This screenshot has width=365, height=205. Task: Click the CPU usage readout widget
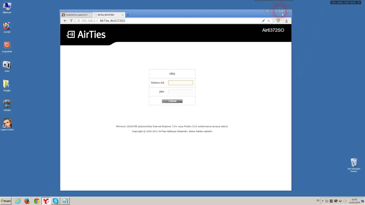[x=337, y=3]
